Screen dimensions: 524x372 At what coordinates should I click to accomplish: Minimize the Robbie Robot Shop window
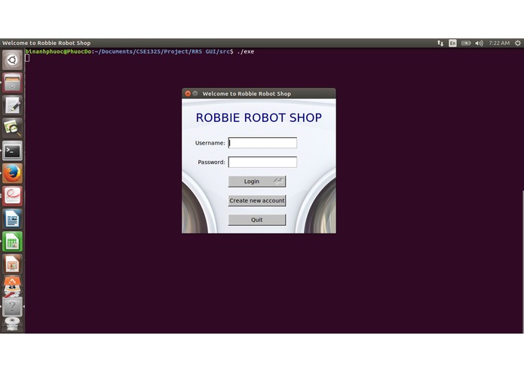coord(195,93)
